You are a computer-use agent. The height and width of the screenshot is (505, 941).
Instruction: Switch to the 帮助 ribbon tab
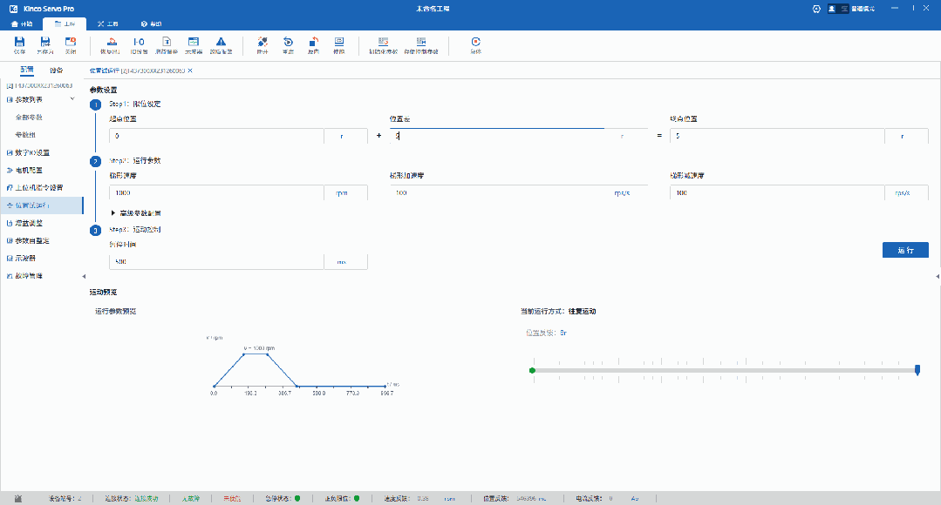pyautogui.click(x=151, y=24)
